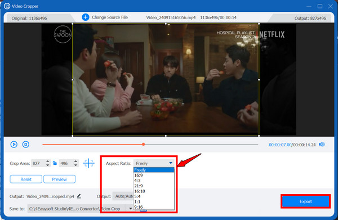Click the Output: 827x496 label
This screenshot has width=338, height=220.
coord(310,19)
